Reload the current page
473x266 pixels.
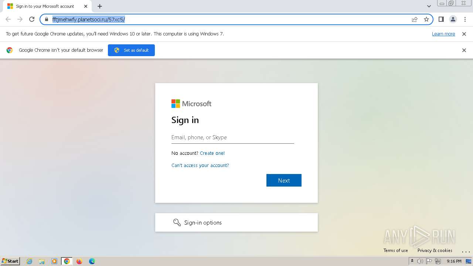(x=32, y=19)
